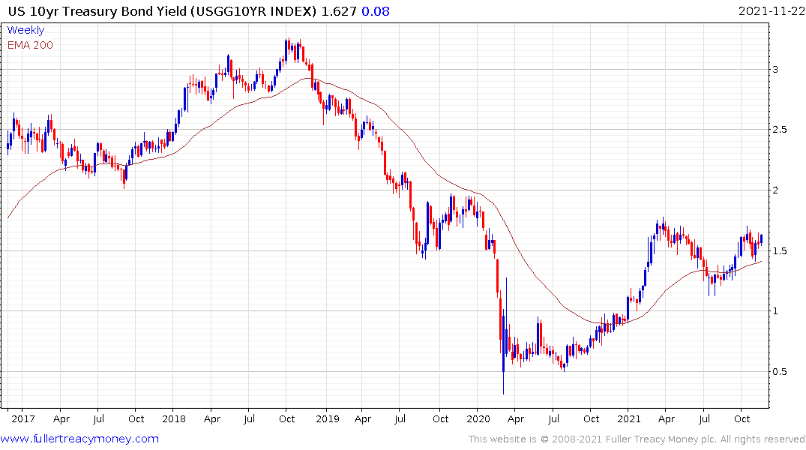Click the x-axis label '2018'
This screenshot has width=806, height=450.
[x=174, y=418]
